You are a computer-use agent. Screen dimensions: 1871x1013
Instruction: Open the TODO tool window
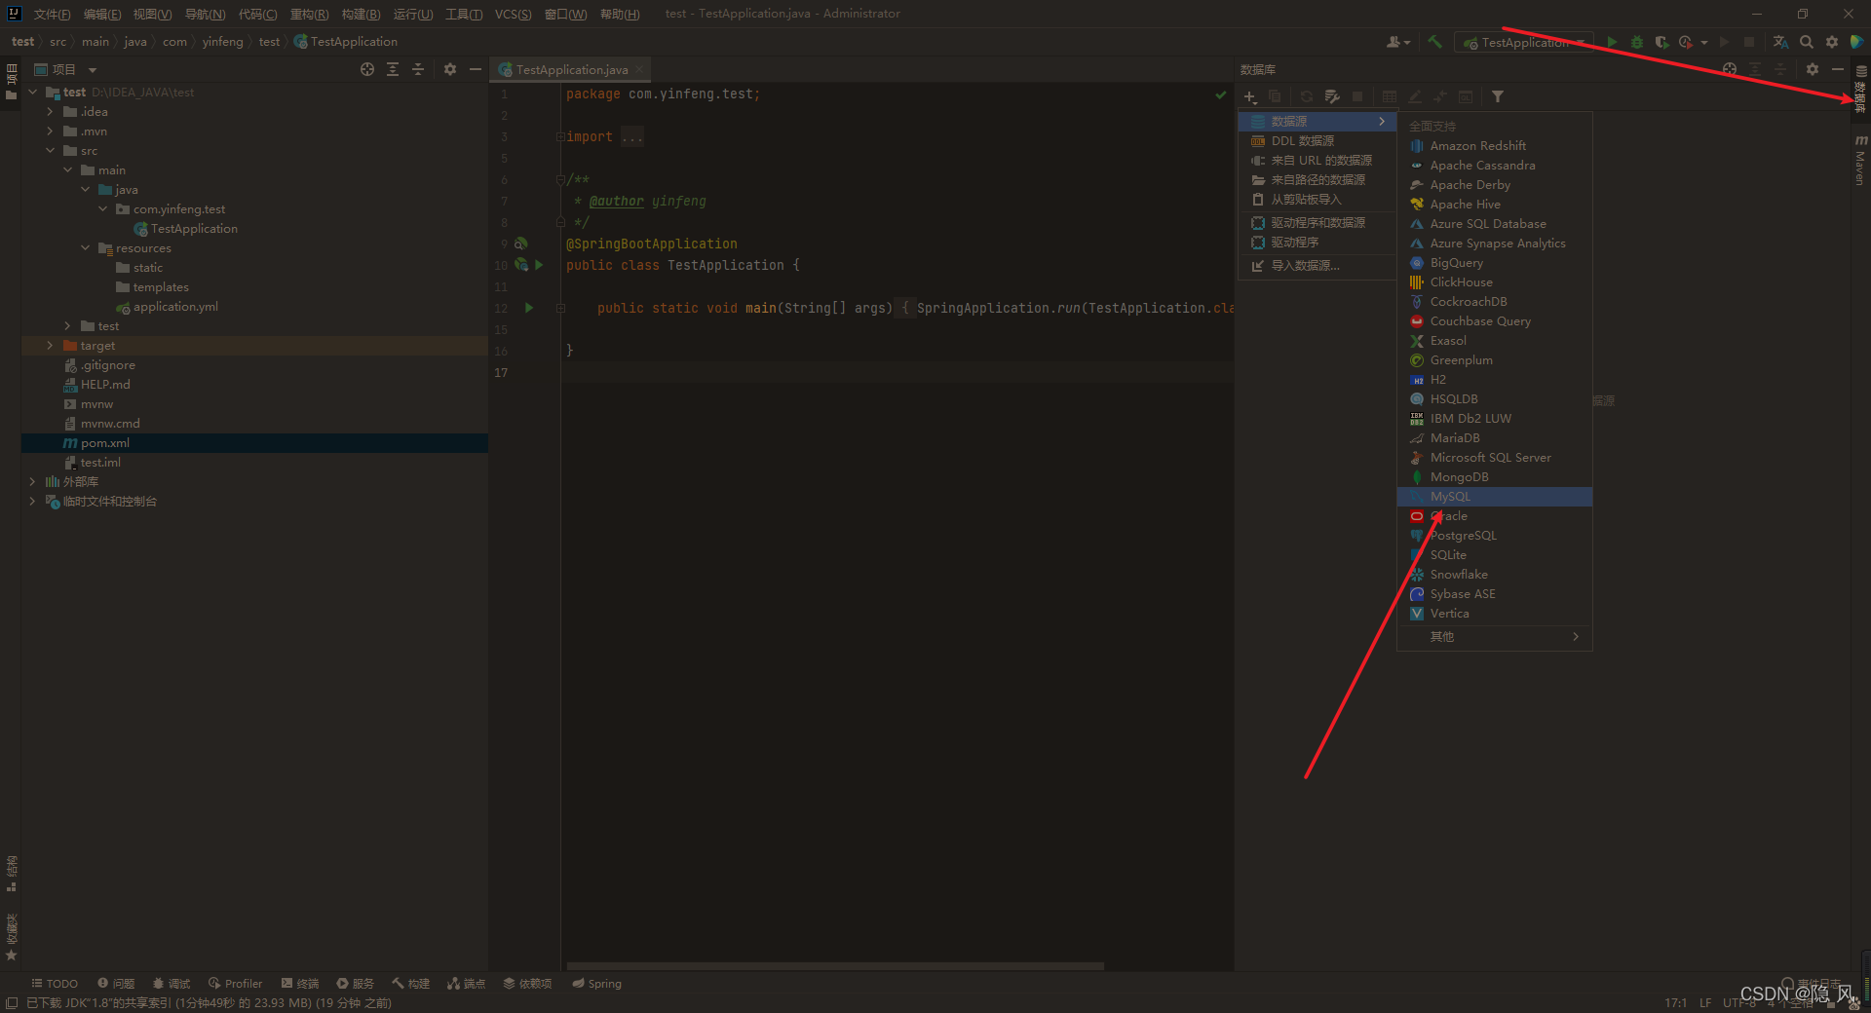coord(55,984)
